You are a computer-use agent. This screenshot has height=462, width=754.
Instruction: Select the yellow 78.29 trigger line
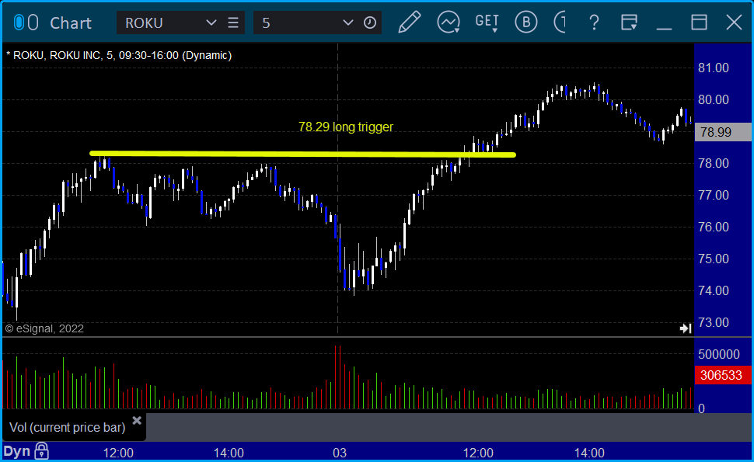point(302,155)
